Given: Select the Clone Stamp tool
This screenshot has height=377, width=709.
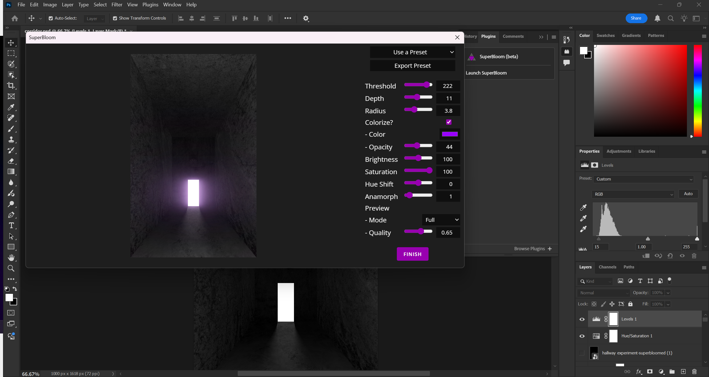Looking at the screenshot, I should (x=11, y=139).
